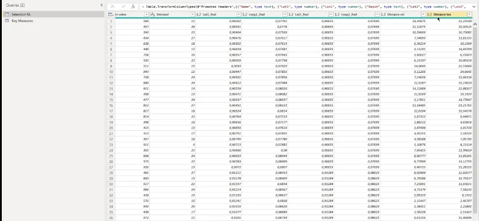
Task: Open the filter dropdown for Distance mi column
Action: [423, 14]
